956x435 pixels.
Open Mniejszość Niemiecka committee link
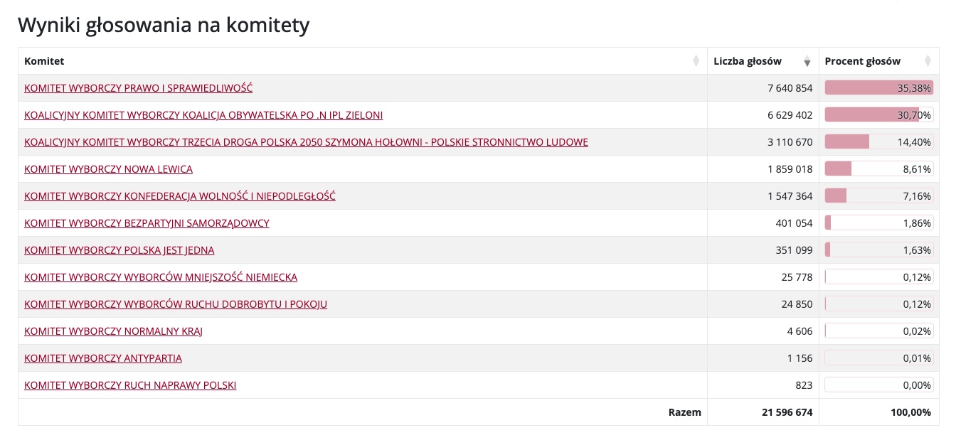[161, 277]
